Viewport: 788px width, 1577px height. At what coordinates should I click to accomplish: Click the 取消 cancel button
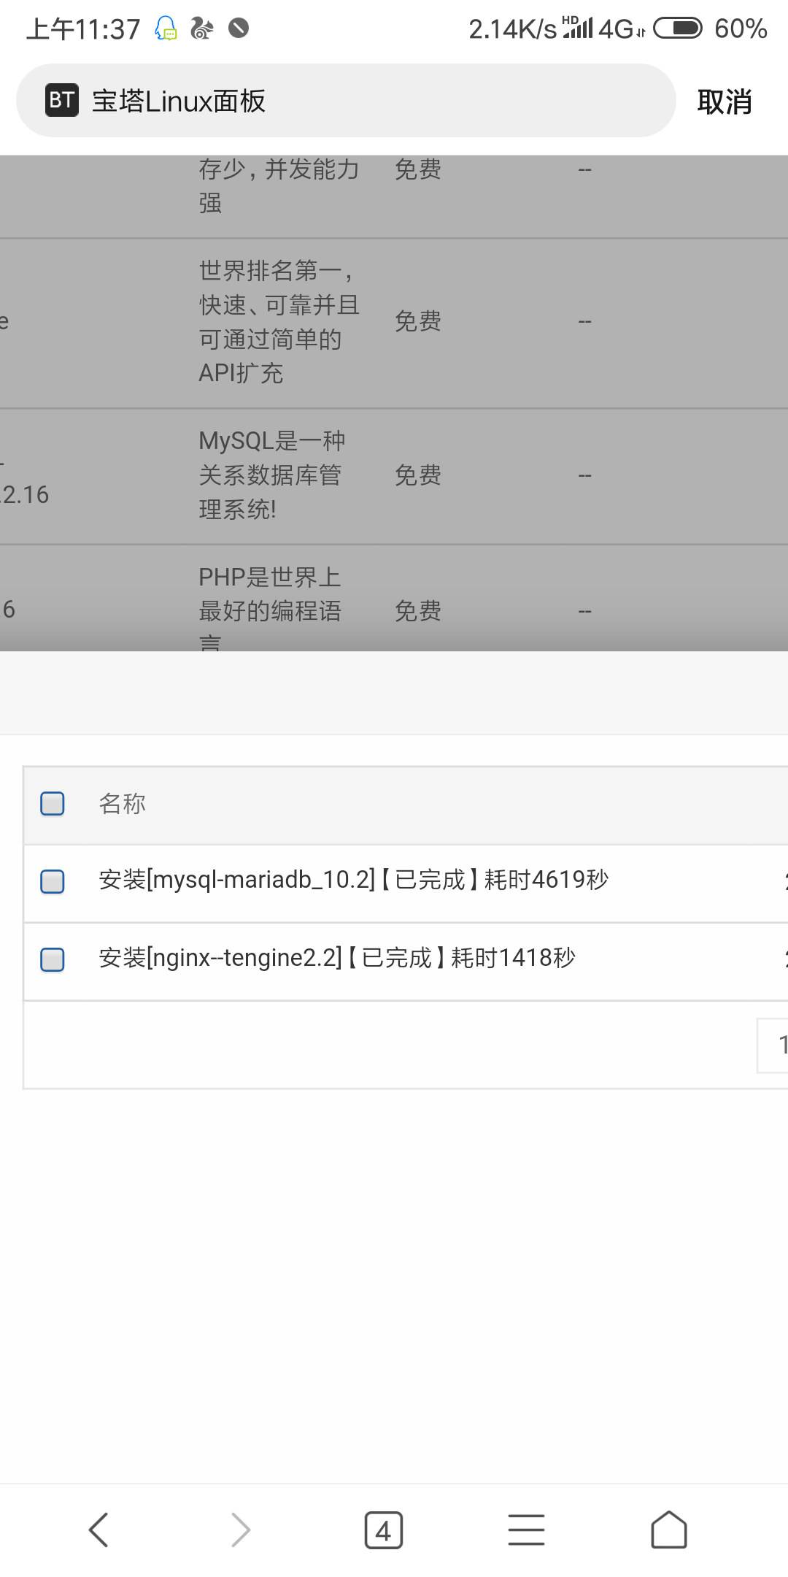(x=725, y=101)
